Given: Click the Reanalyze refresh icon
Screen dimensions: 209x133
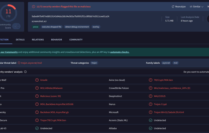Looking at the screenshot, I should [173, 7].
